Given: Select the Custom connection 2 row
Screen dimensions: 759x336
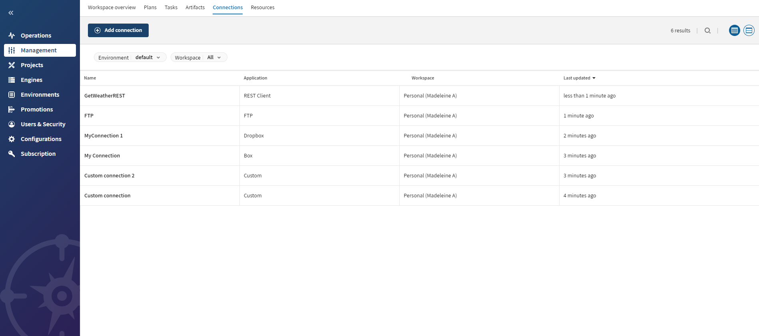Looking at the screenshot, I should (109, 176).
